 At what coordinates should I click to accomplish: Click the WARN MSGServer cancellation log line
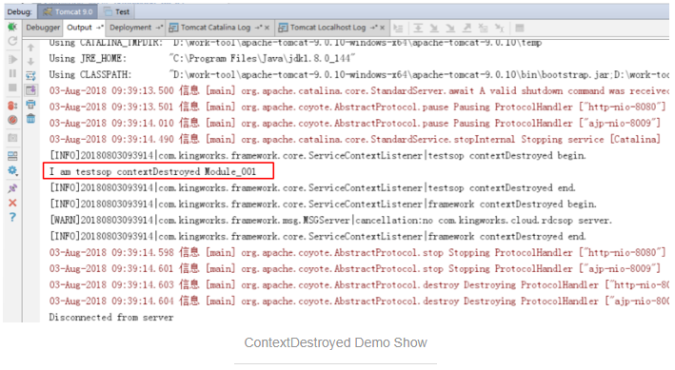click(330, 221)
